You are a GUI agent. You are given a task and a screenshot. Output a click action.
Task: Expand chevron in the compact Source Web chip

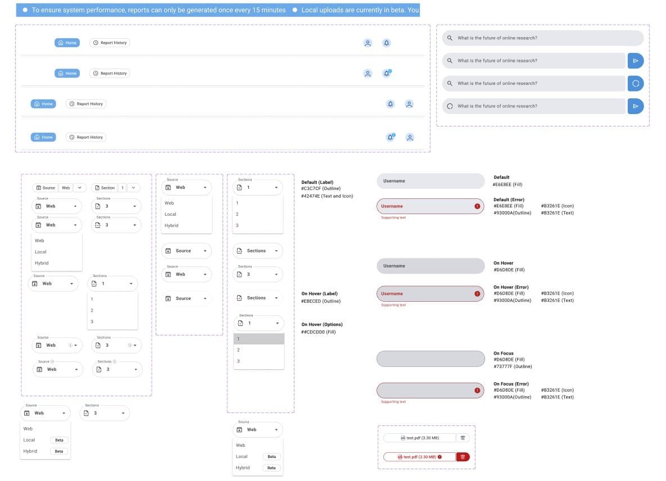point(79,188)
